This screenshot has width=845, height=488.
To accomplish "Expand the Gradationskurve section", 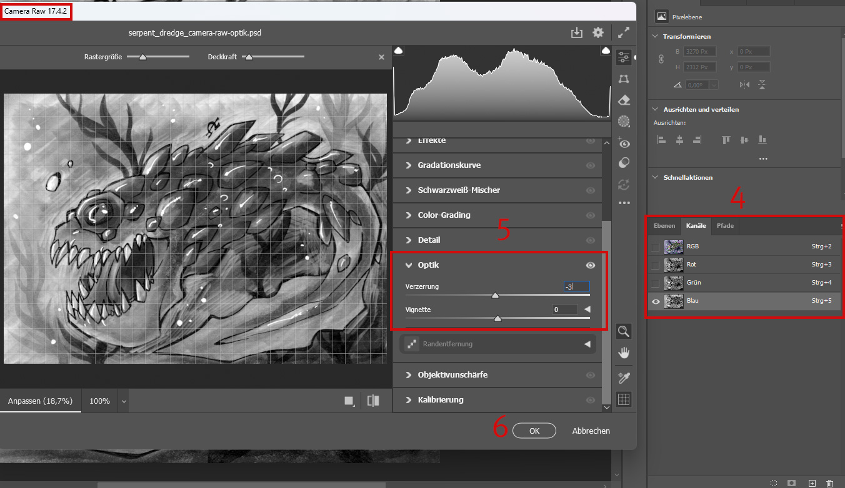I will (x=449, y=165).
